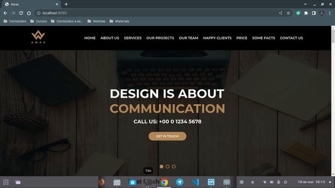View site information icon beside the URL
This screenshot has height=188, width=335.
click(x=39, y=13)
